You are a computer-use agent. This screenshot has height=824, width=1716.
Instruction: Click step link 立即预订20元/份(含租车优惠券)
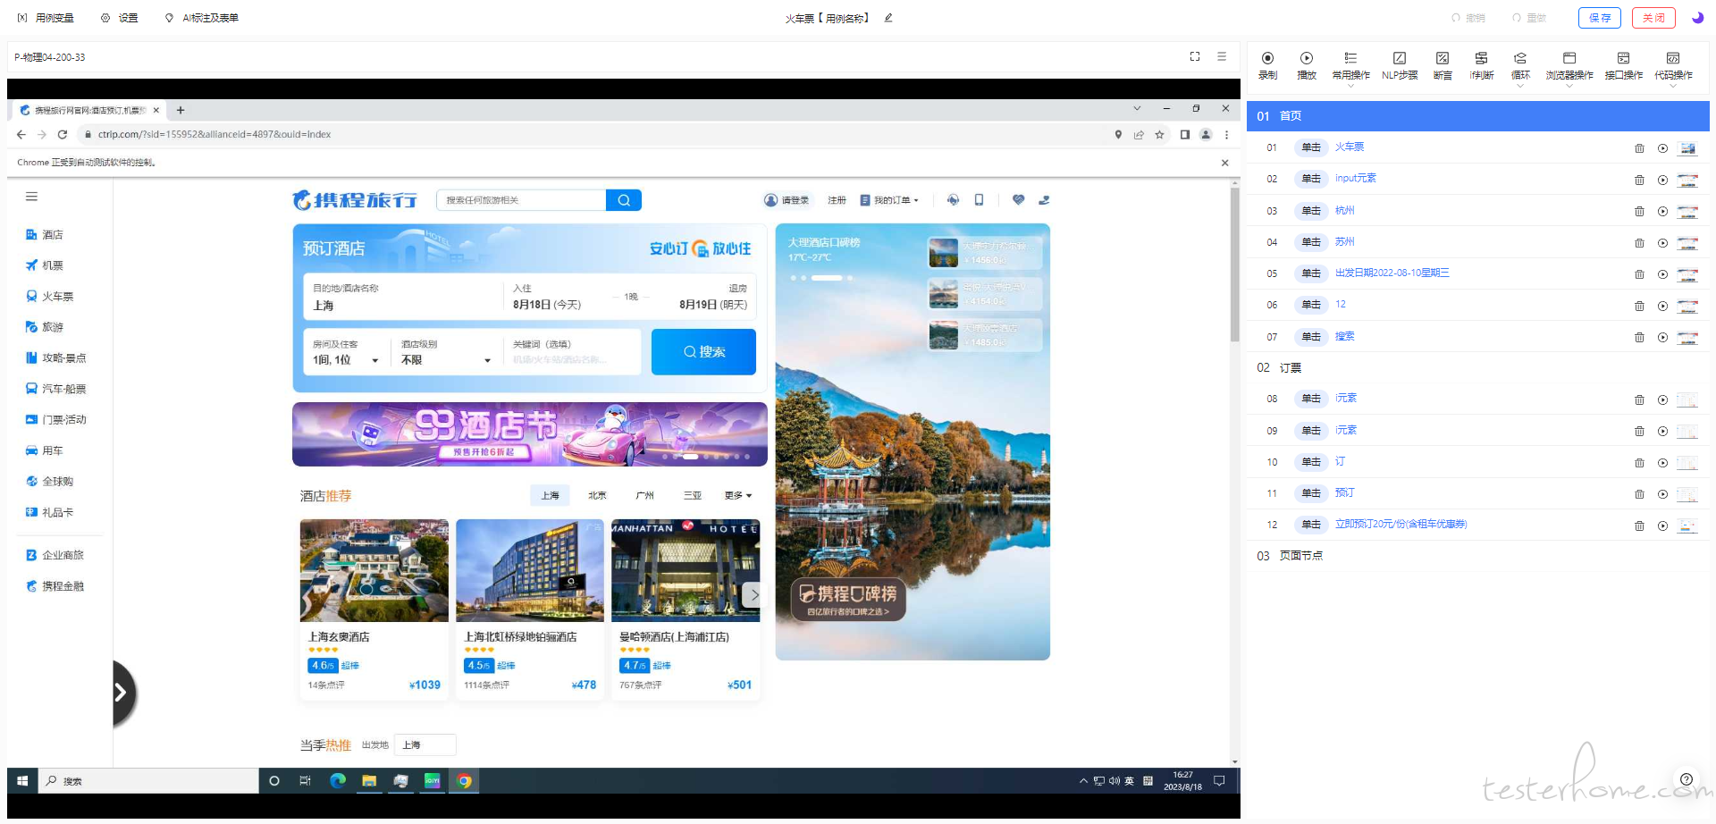[x=1401, y=524]
